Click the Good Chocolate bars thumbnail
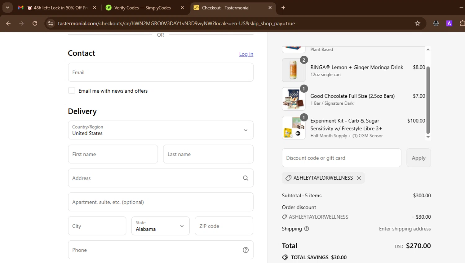Screen dimensions: 465x263 pos(294,99)
